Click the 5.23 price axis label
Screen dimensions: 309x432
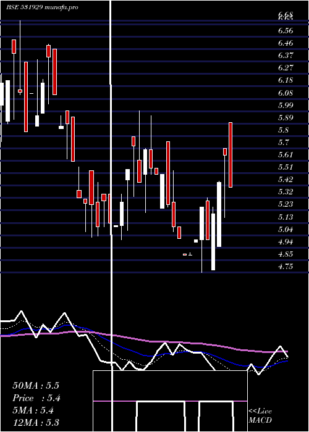(286, 204)
